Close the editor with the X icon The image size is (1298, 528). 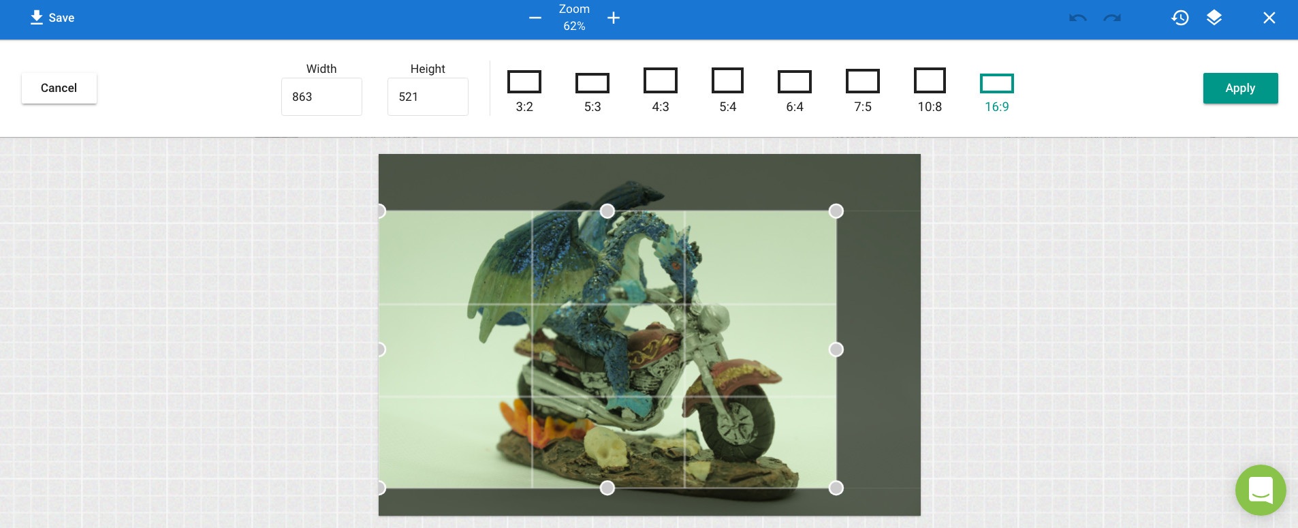tap(1269, 18)
